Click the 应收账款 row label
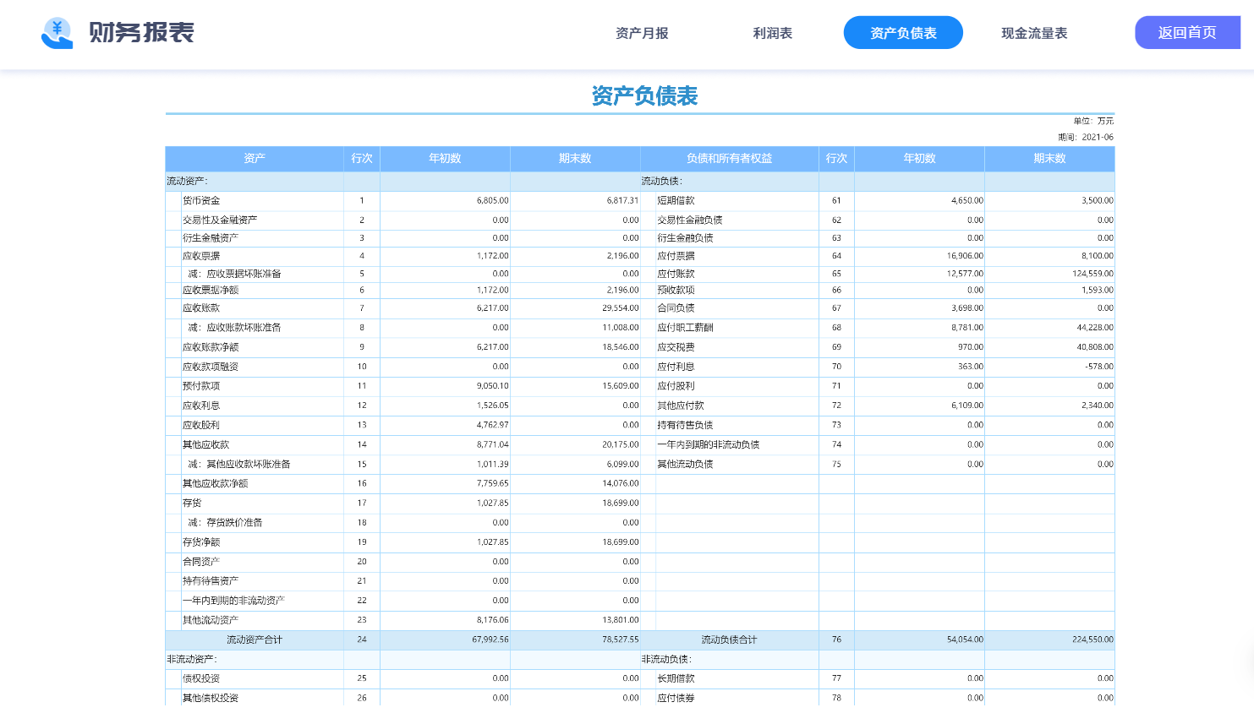The height and width of the screenshot is (713, 1254). tap(201, 308)
